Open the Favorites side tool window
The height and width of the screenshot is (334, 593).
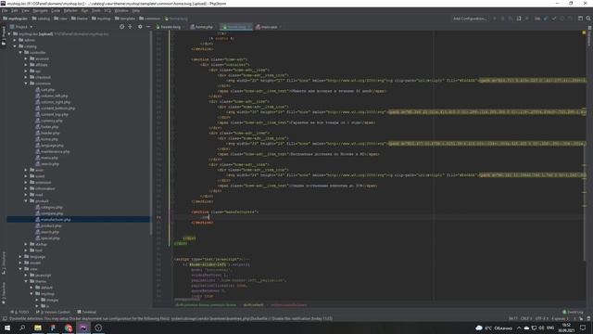point(4,293)
